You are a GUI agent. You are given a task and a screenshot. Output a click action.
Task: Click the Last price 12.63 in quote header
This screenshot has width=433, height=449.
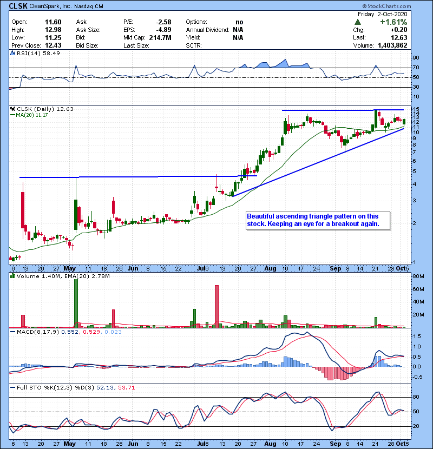tap(399, 37)
